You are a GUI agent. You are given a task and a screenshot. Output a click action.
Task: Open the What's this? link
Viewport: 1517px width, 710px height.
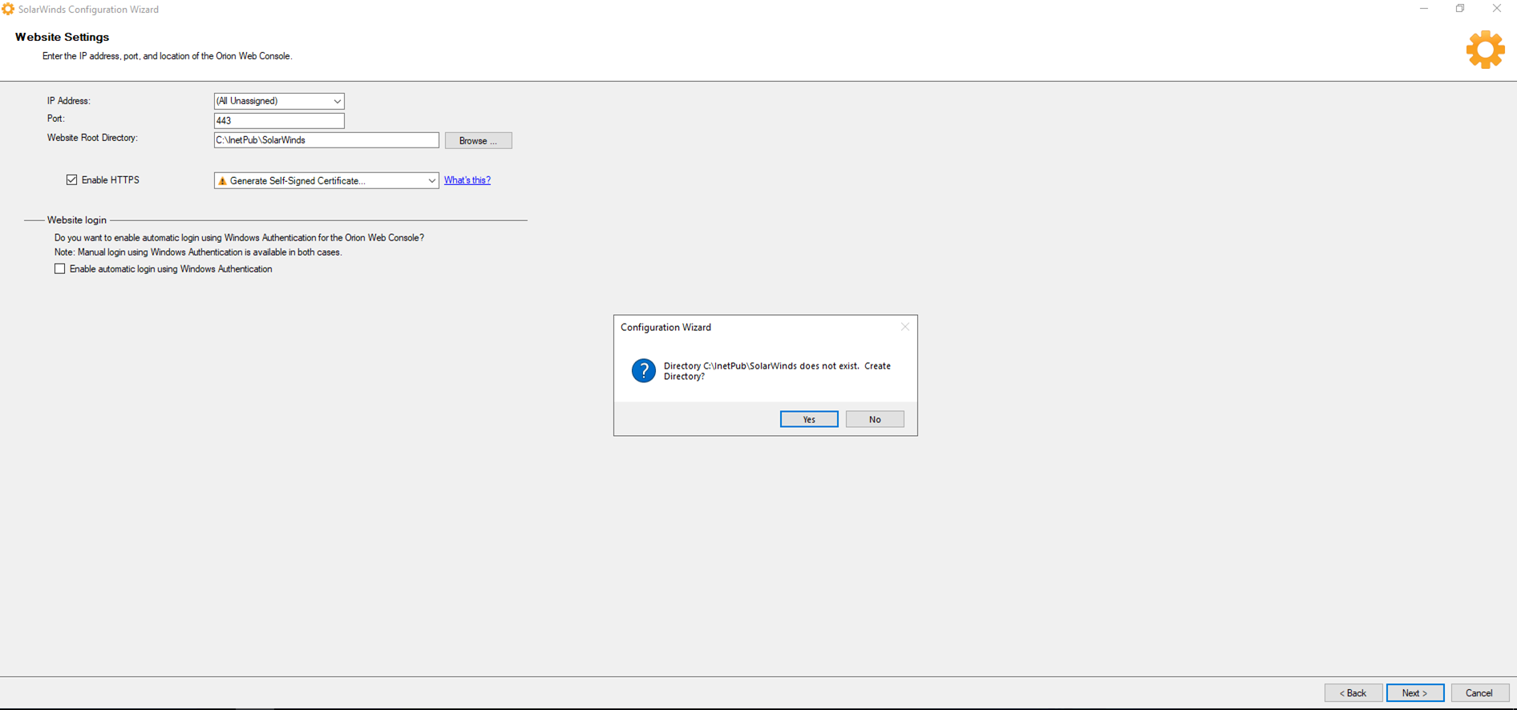click(x=467, y=180)
